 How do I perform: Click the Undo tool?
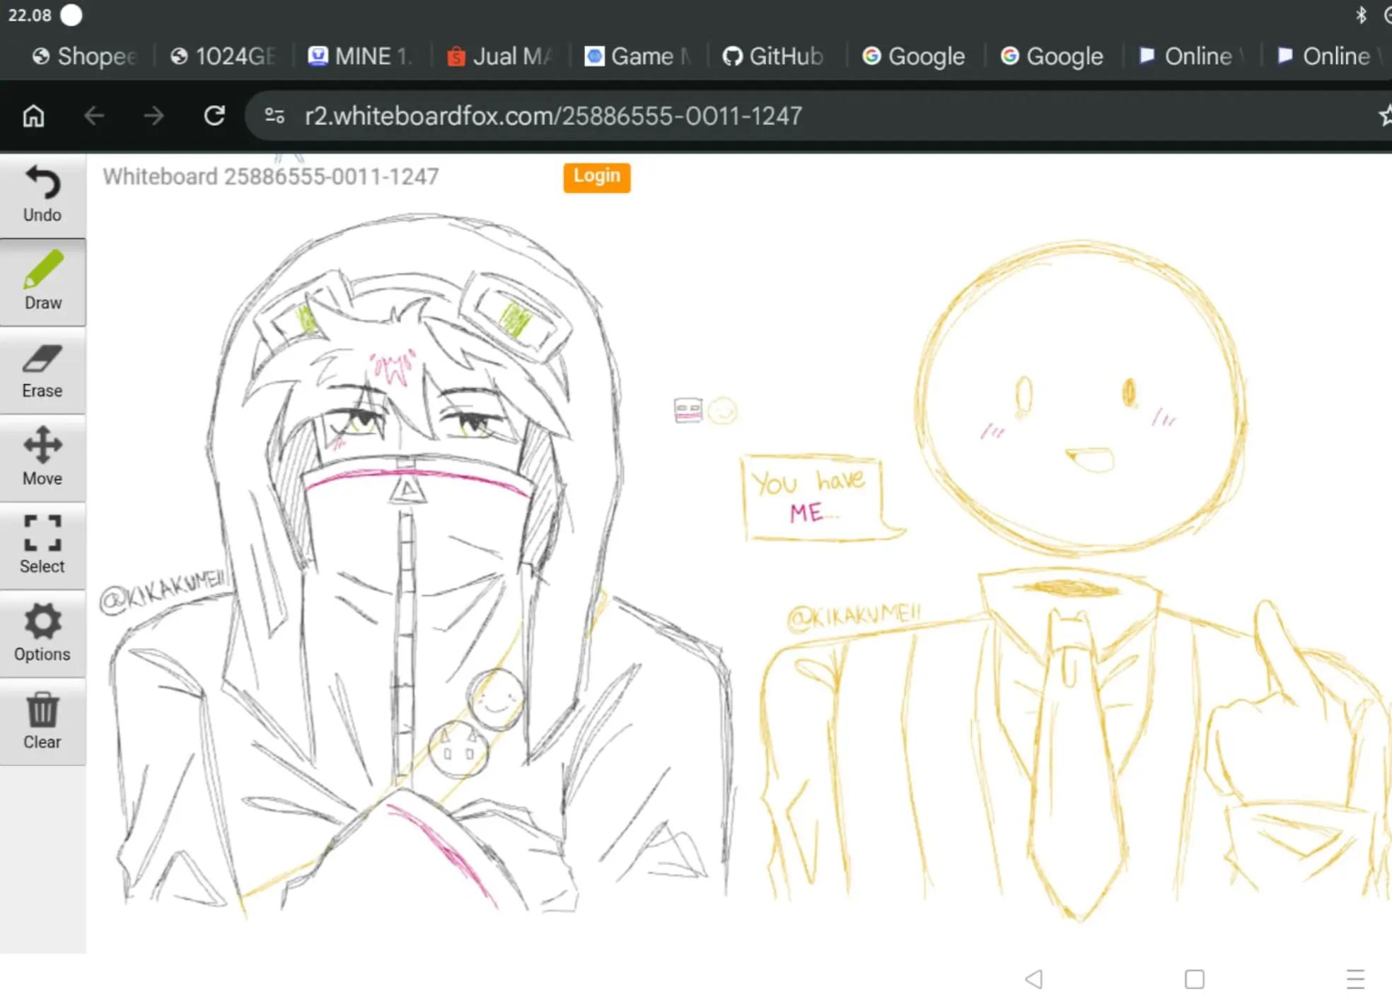[x=42, y=195]
